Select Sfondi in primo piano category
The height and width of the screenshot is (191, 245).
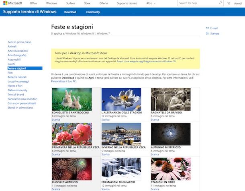(20, 108)
